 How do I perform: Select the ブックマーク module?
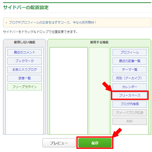pyautogui.click(x=25, y=61)
